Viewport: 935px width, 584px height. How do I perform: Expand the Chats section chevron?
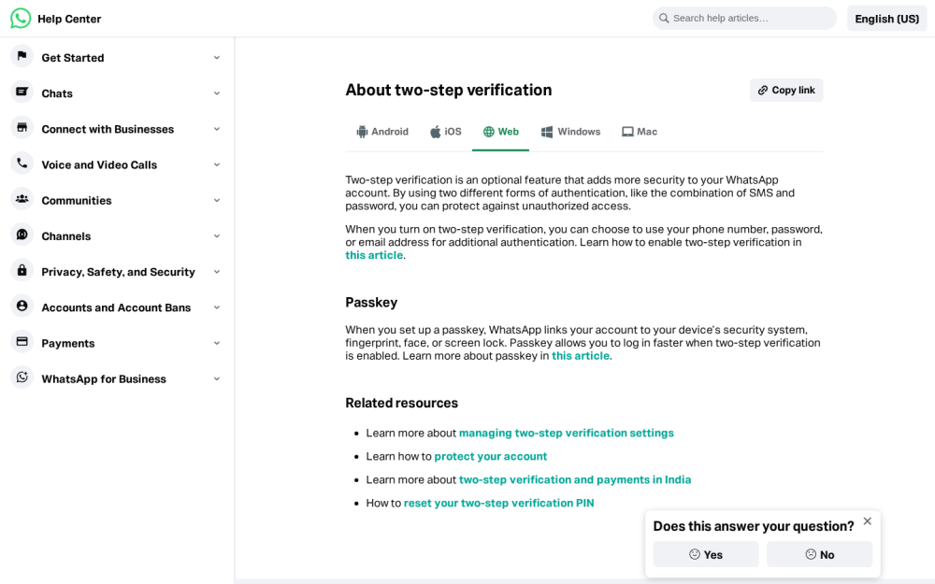pos(217,93)
